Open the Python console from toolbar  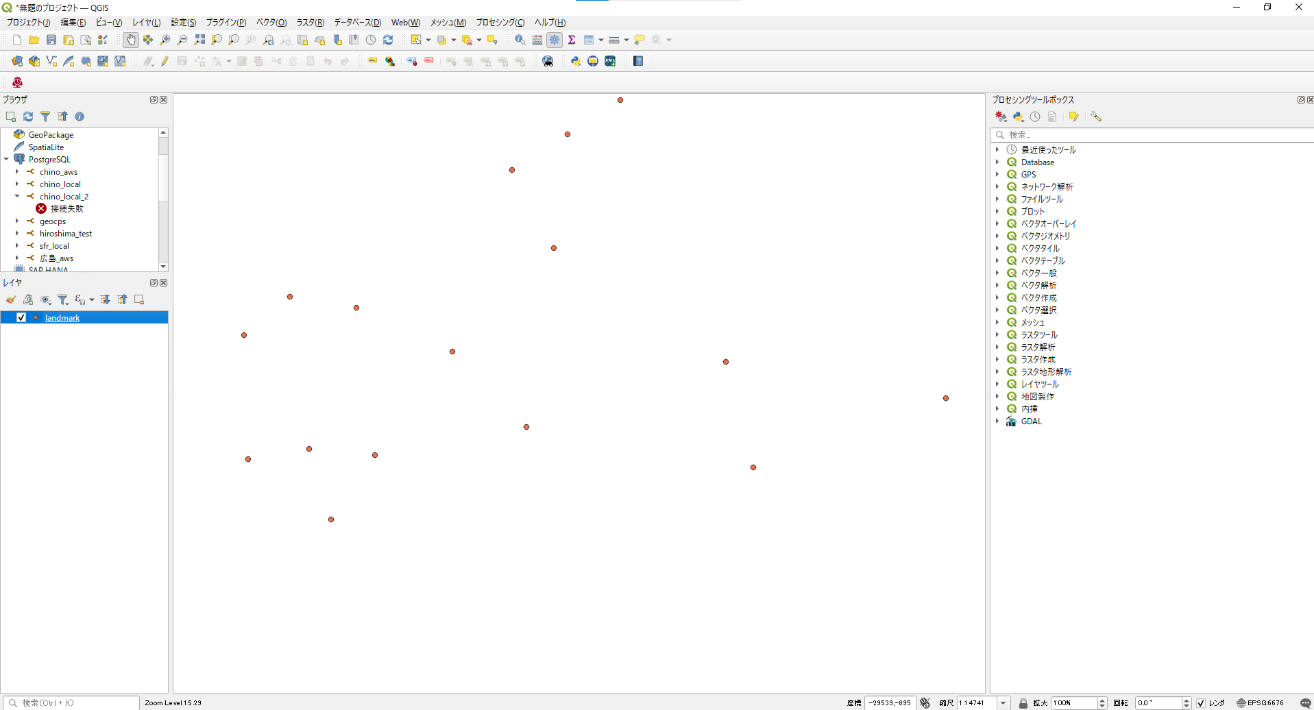[576, 61]
